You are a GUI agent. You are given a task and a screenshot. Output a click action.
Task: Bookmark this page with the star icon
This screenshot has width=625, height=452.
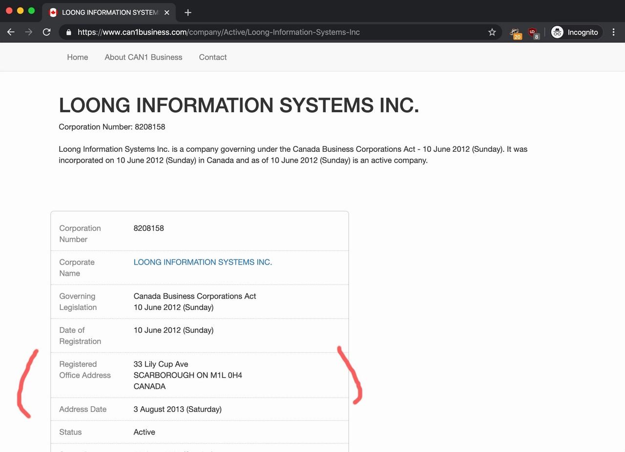(x=492, y=32)
